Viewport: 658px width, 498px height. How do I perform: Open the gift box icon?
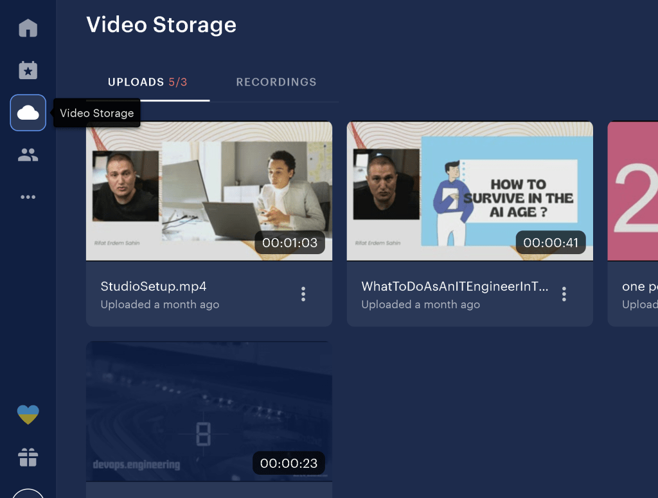[28, 457]
